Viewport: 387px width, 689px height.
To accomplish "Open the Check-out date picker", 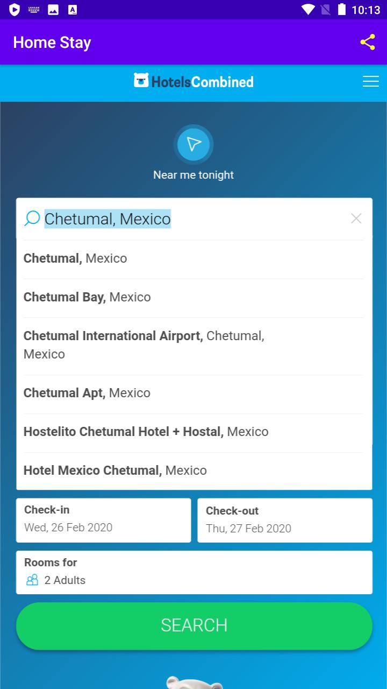I will click(x=285, y=520).
